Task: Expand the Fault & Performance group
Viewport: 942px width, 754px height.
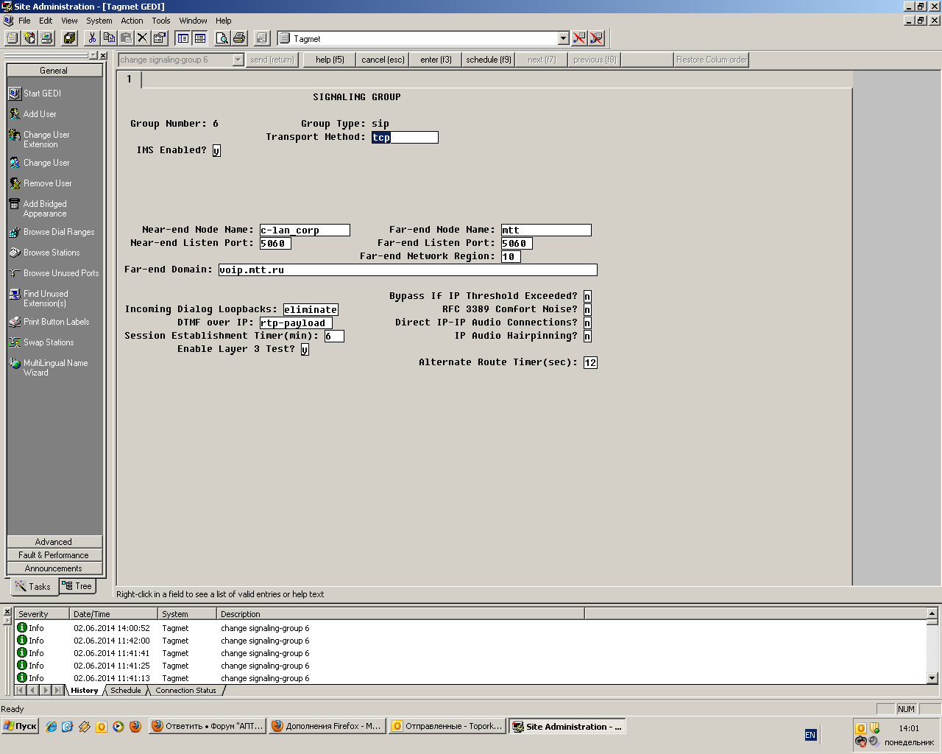Action: pyautogui.click(x=54, y=555)
